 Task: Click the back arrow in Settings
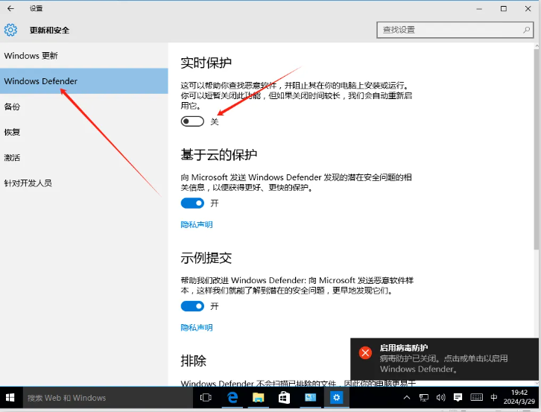pyautogui.click(x=10, y=9)
